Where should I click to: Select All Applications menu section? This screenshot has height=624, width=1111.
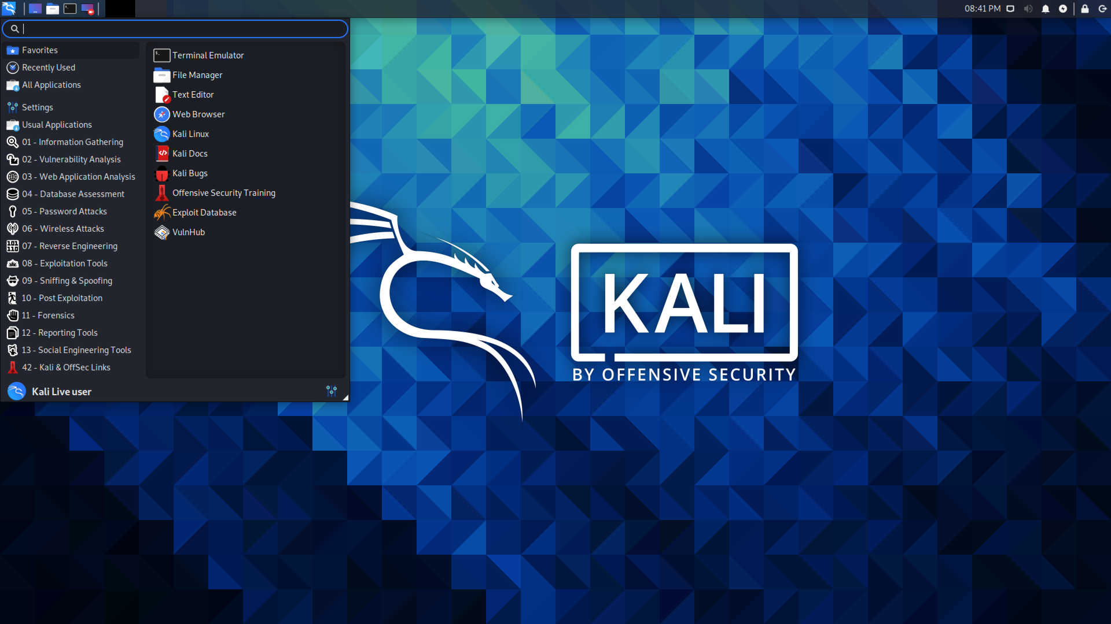pos(51,84)
